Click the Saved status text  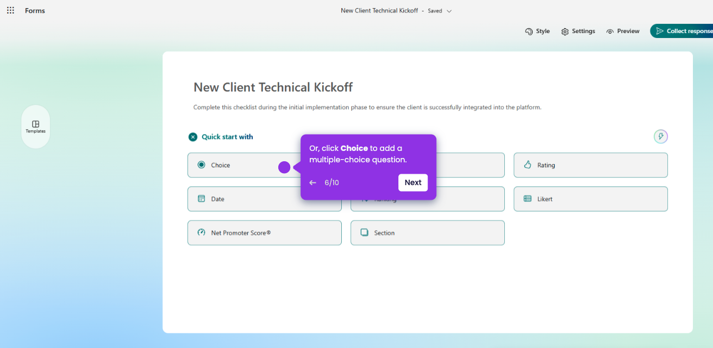pyautogui.click(x=435, y=11)
